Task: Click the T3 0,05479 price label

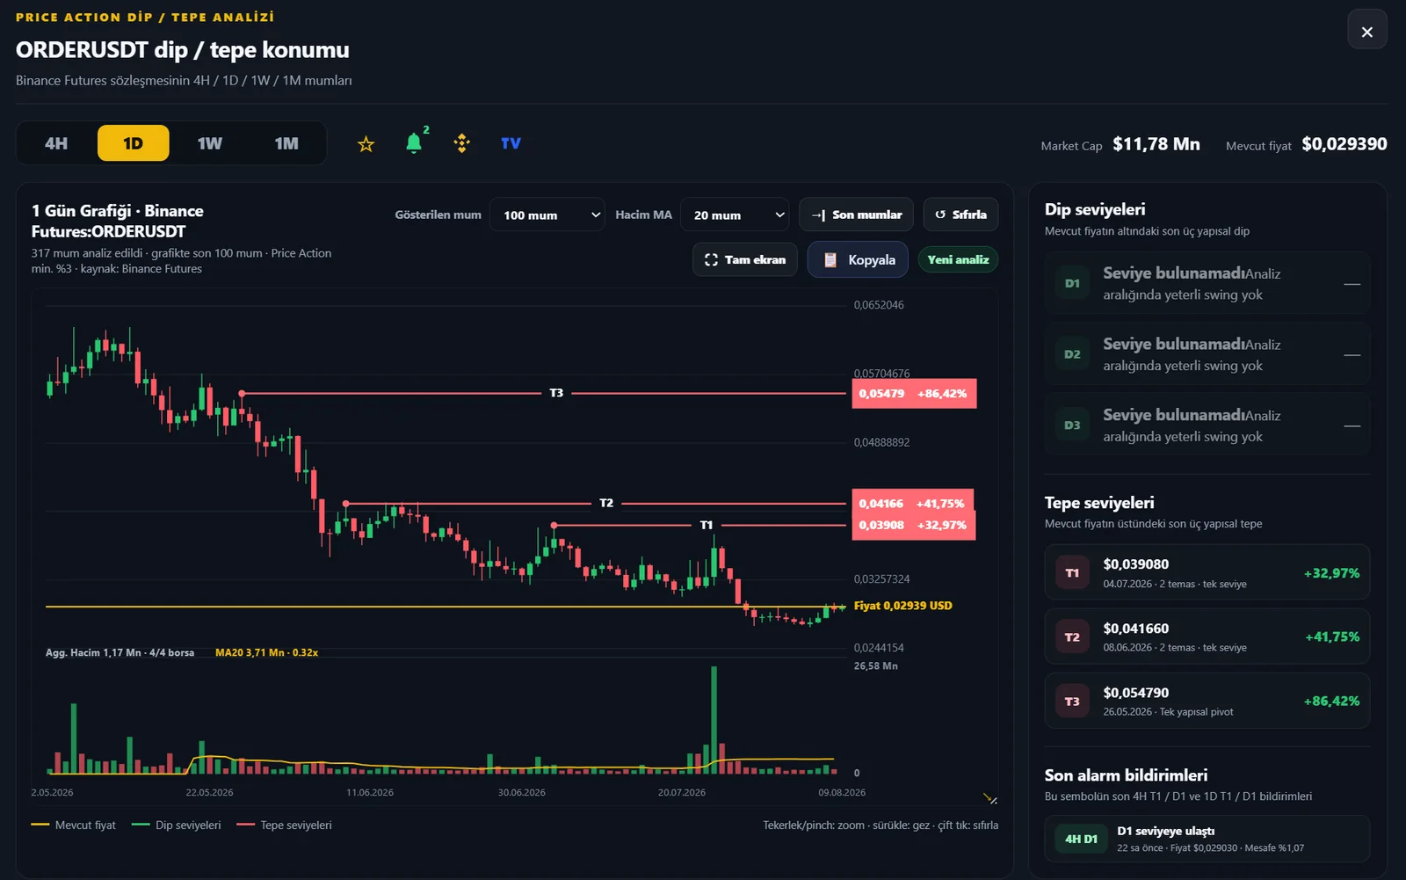Action: pyautogui.click(x=914, y=394)
